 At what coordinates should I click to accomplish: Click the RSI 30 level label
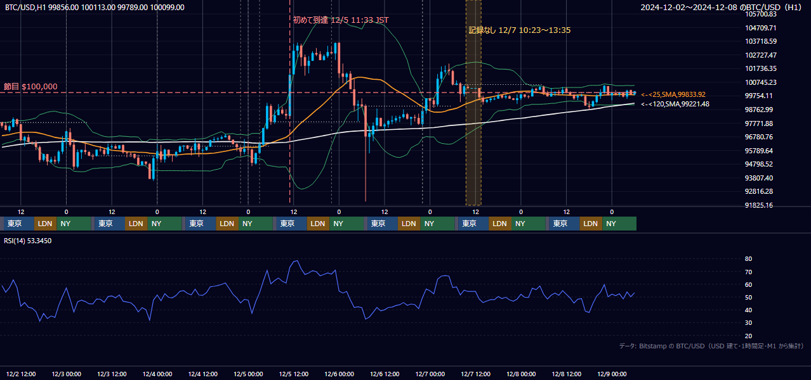pyautogui.click(x=749, y=323)
